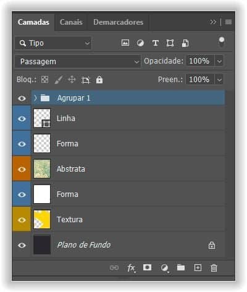Select white Forma layer thumbnail

click(42, 194)
